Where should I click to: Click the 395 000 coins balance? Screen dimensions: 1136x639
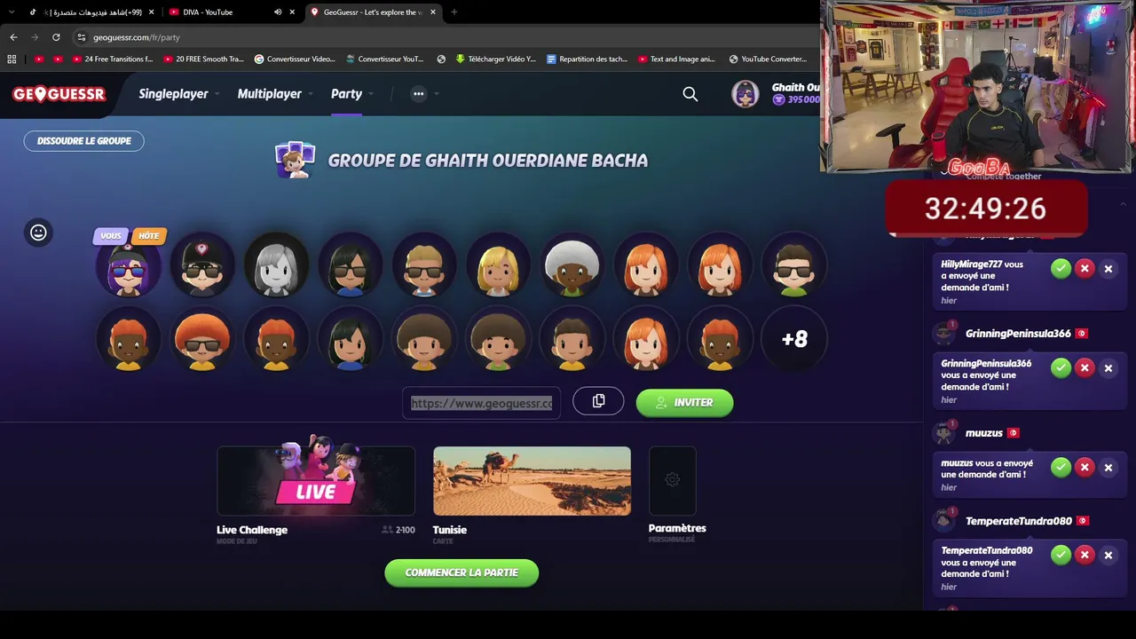796,100
